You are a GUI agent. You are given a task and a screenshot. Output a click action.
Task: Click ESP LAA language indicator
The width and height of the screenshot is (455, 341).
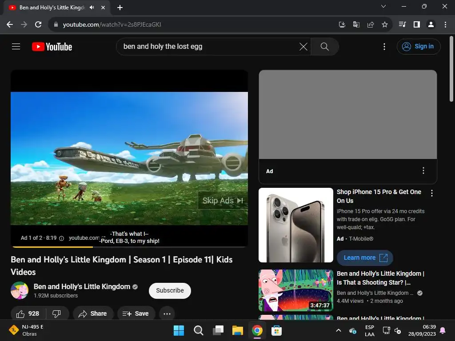tap(369, 330)
